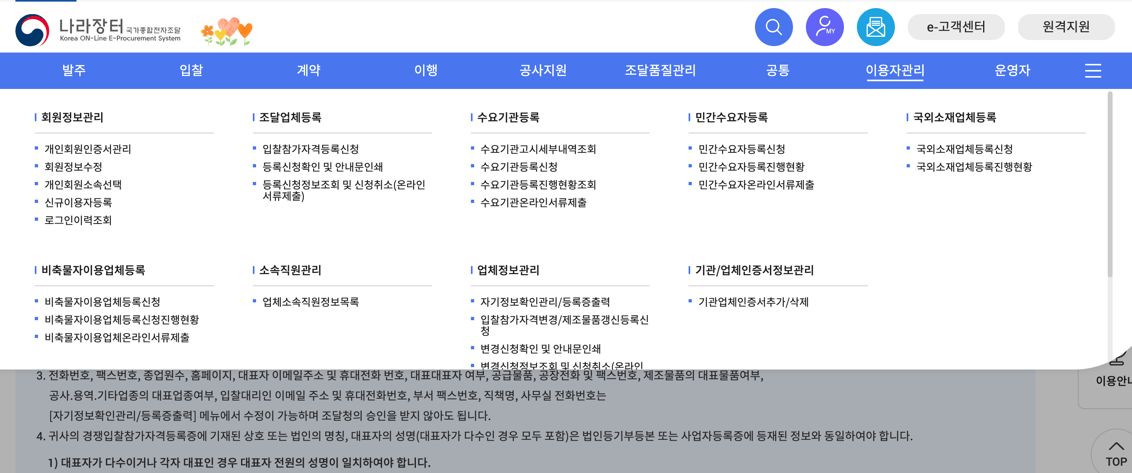Open 자기정보확인관리/등록증출력 link
This screenshot has height=473, width=1132.
(545, 302)
